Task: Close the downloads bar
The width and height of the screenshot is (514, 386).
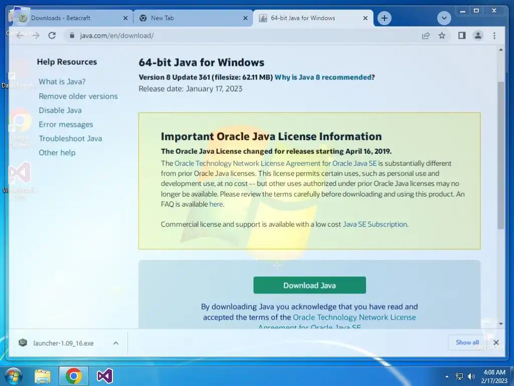Action: [x=496, y=342]
